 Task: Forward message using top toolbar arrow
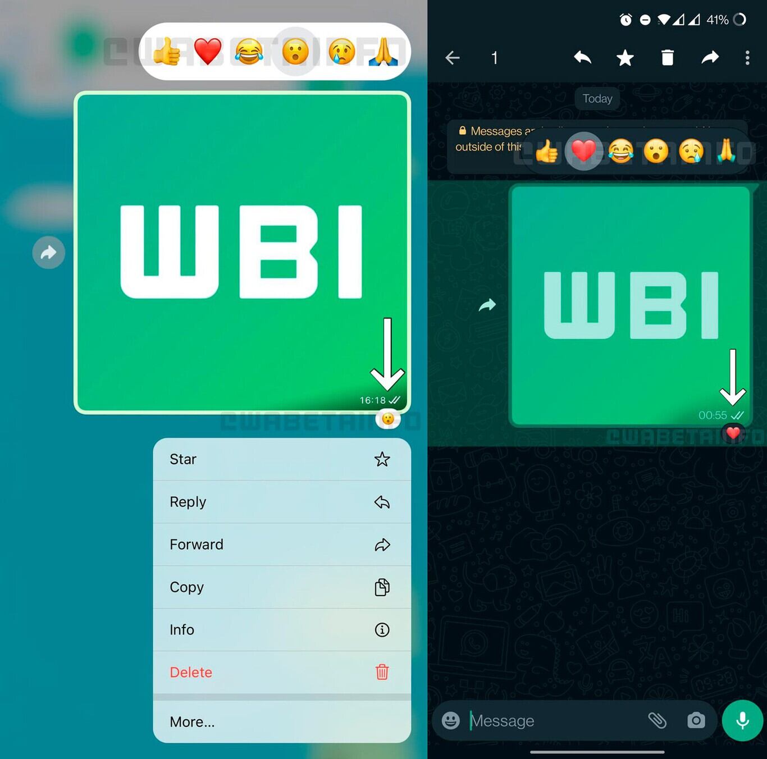click(x=710, y=58)
